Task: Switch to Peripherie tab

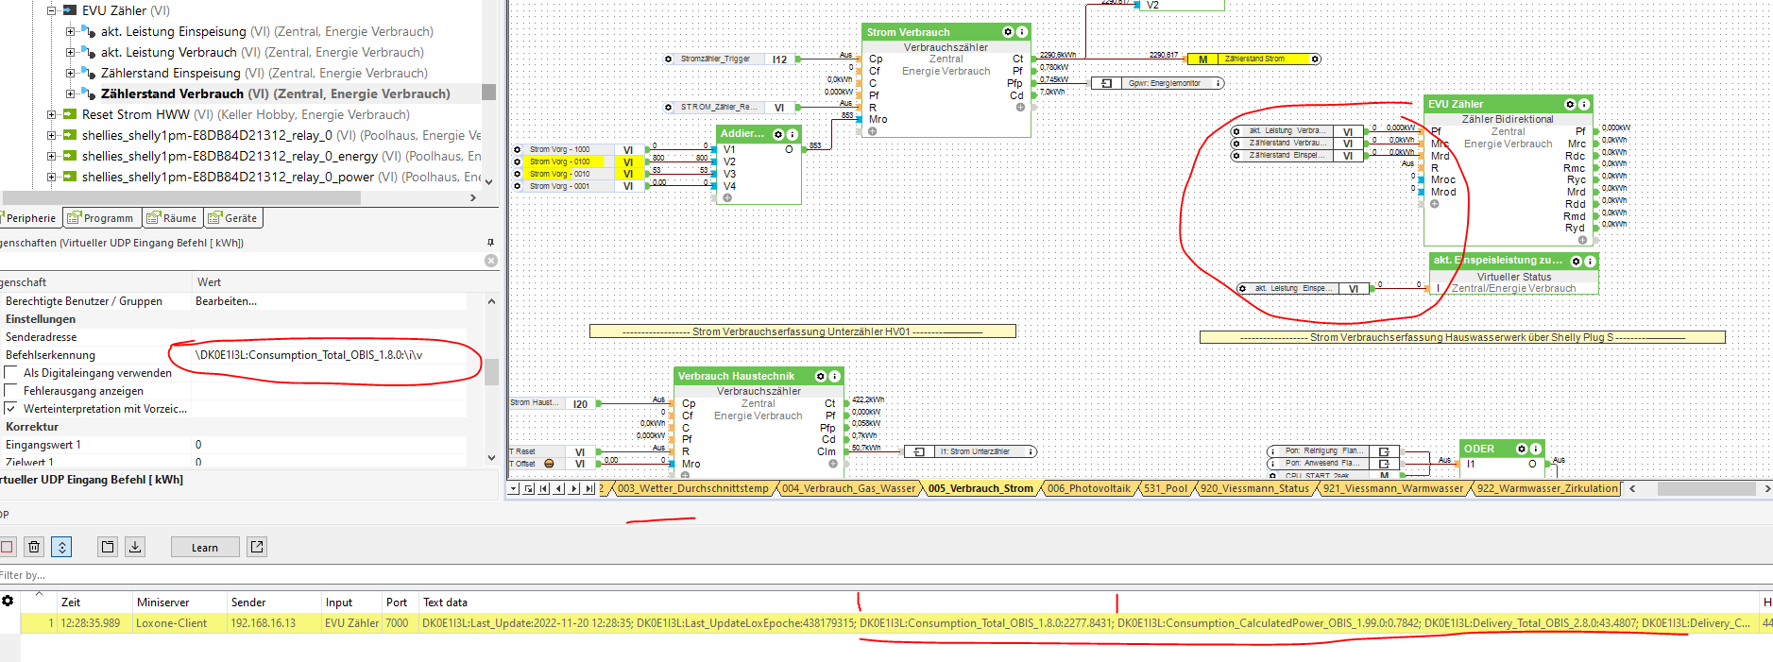Action: tap(30, 218)
